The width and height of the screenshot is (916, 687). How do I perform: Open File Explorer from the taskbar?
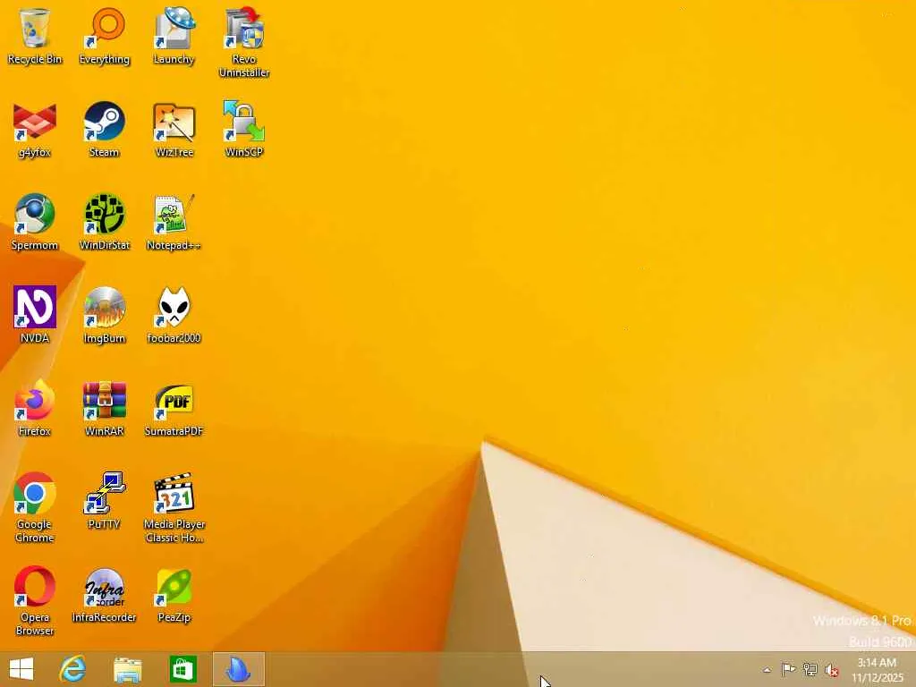[127, 669]
